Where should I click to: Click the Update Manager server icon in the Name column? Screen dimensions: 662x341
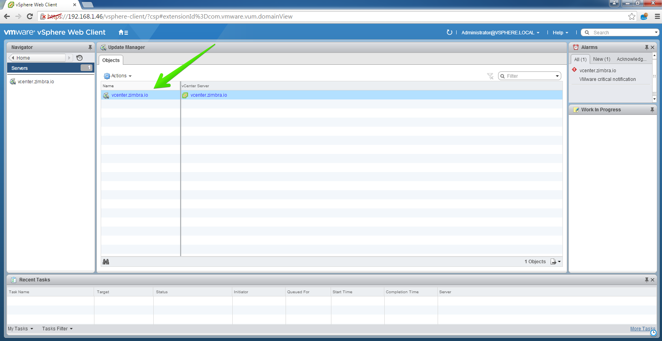pyautogui.click(x=106, y=95)
